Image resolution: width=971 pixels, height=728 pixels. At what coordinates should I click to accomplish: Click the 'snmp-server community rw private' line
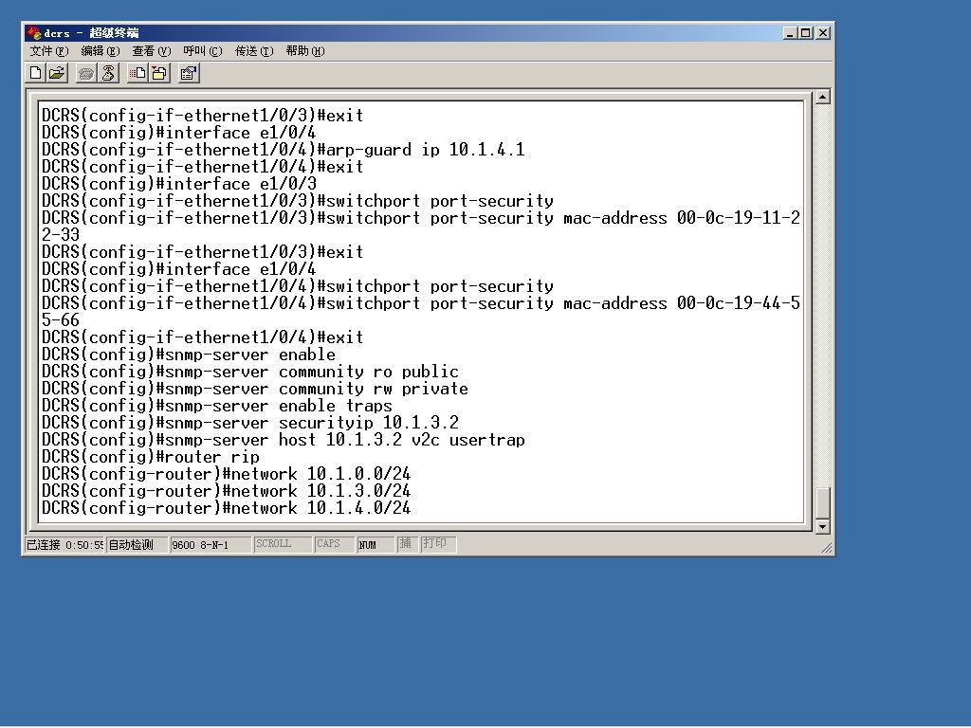[x=254, y=389]
